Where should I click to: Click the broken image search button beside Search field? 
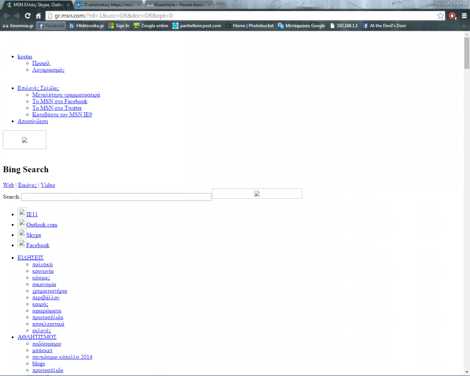[x=257, y=193]
